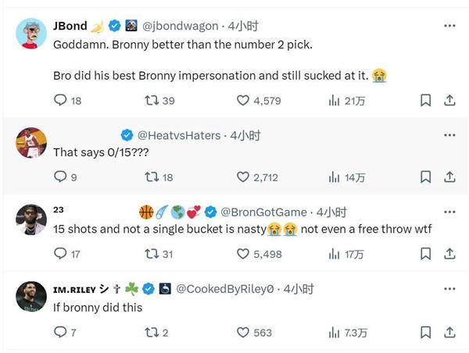View analytics on Riley's 7.3万 views

click(x=335, y=332)
